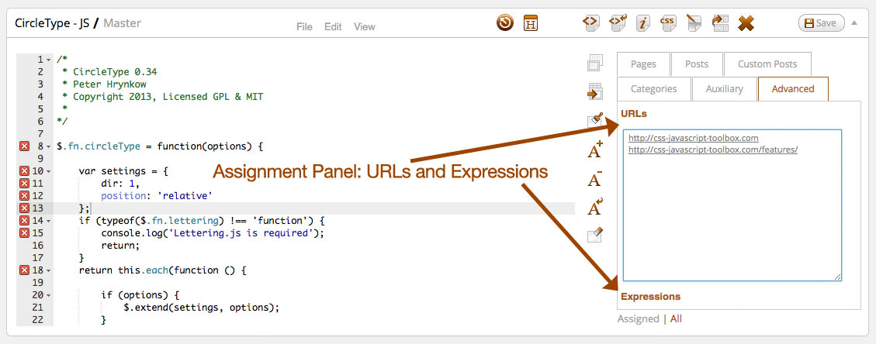Image resolution: width=876 pixels, height=344 pixels.
Task: Click the error marker on line 15
Action: (x=24, y=232)
